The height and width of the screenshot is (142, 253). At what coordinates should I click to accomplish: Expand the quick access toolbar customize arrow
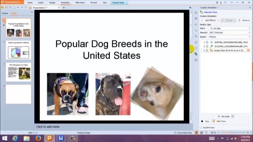click(x=26, y=7)
